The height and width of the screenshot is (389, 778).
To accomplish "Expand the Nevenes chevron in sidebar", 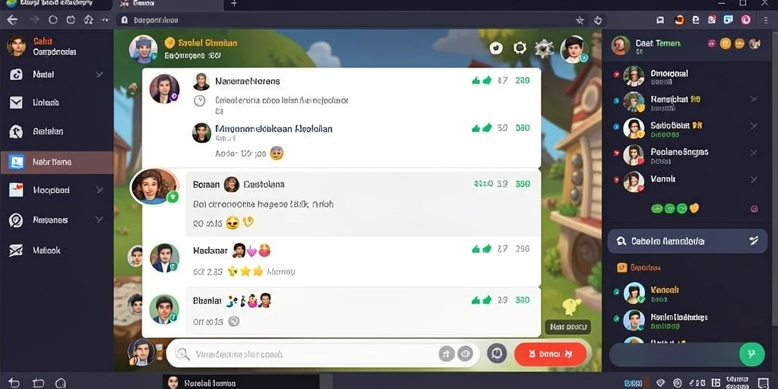I will pyautogui.click(x=100, y=220).
